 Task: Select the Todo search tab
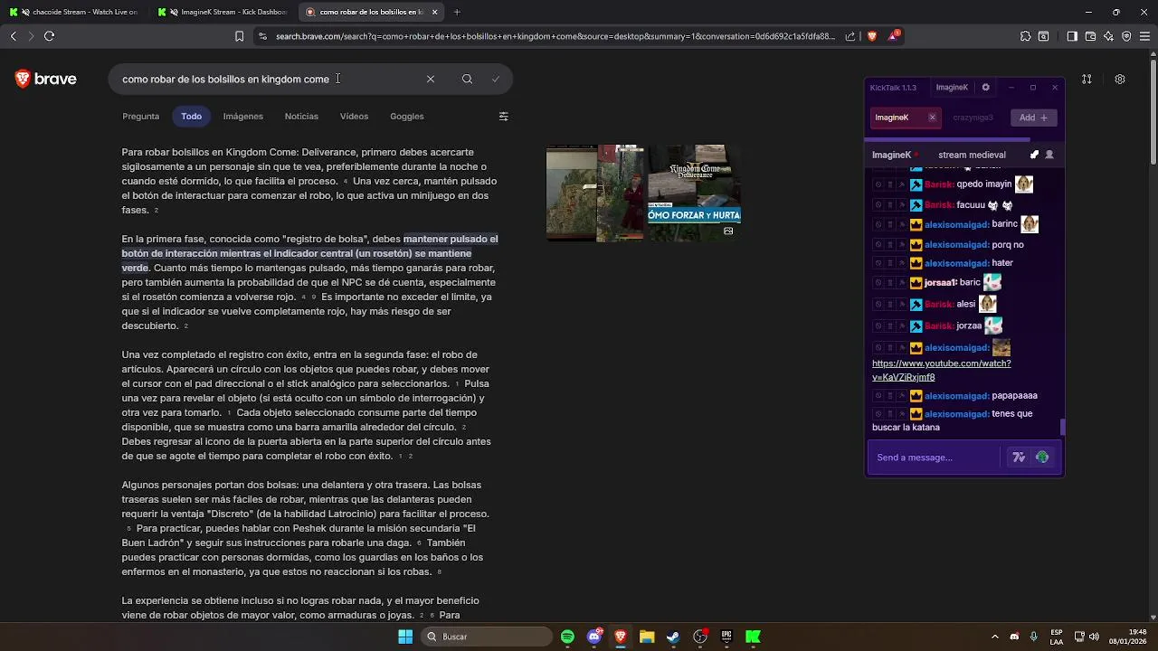(x=191, y=116)
